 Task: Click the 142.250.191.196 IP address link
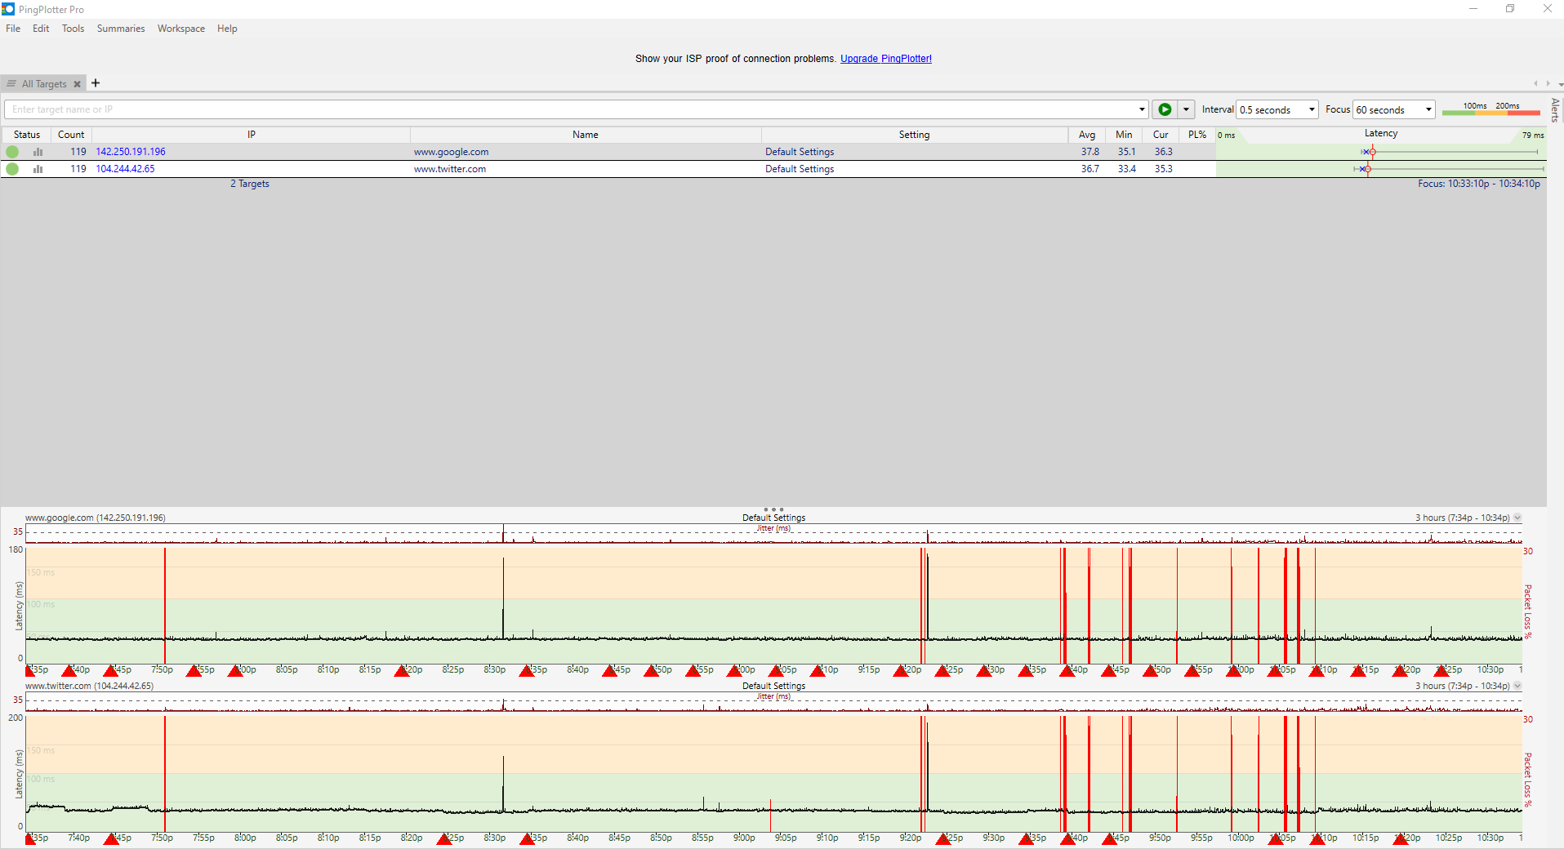pyautogui.click(x=131, y=152)
